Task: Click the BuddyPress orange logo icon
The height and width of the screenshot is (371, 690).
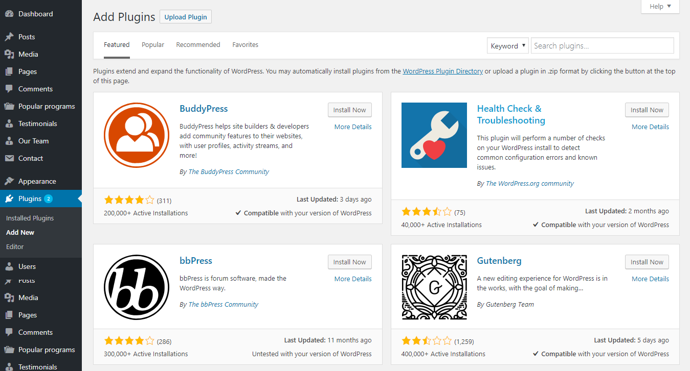Action: click(x=137, y=135)
